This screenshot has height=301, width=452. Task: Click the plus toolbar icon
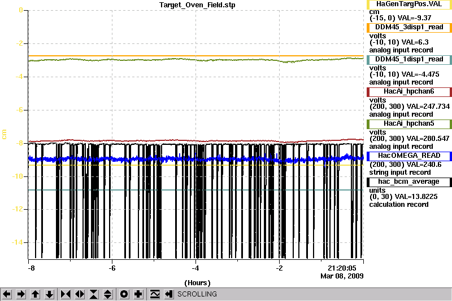138,294
